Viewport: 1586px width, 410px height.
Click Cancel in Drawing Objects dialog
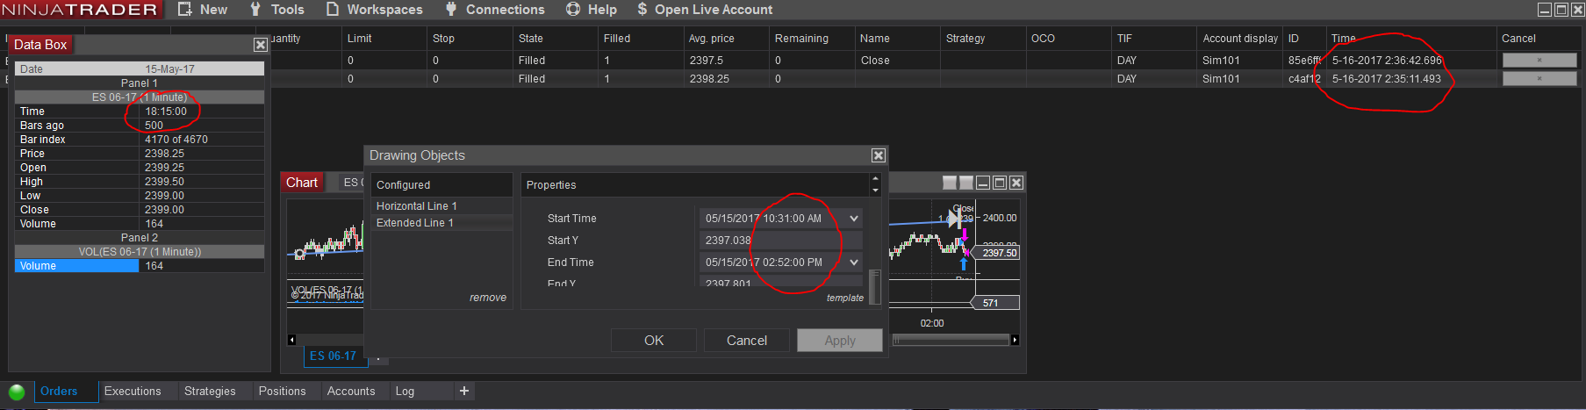(x=747, y=341)
